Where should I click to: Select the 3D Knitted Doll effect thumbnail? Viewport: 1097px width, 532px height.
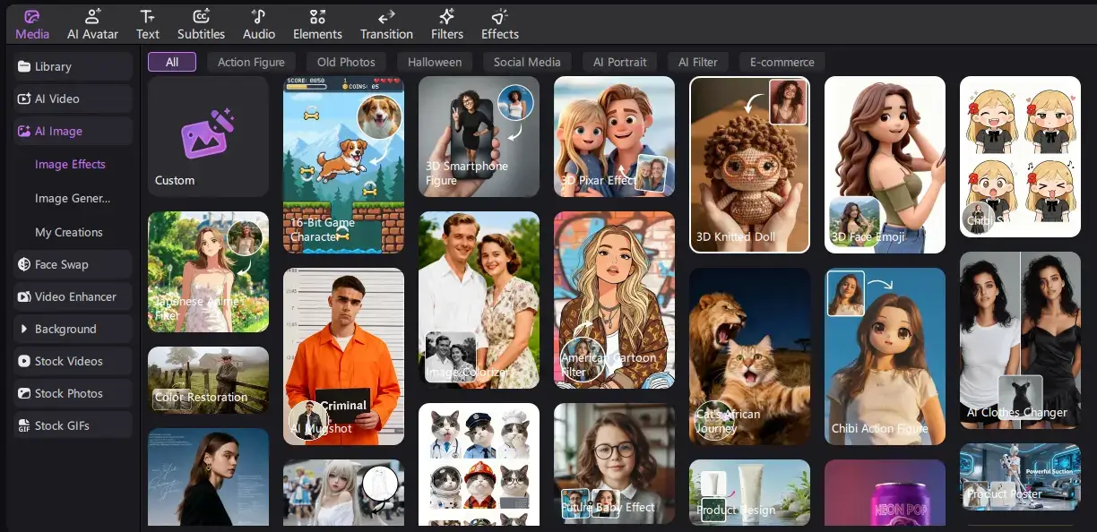point(749,165)
